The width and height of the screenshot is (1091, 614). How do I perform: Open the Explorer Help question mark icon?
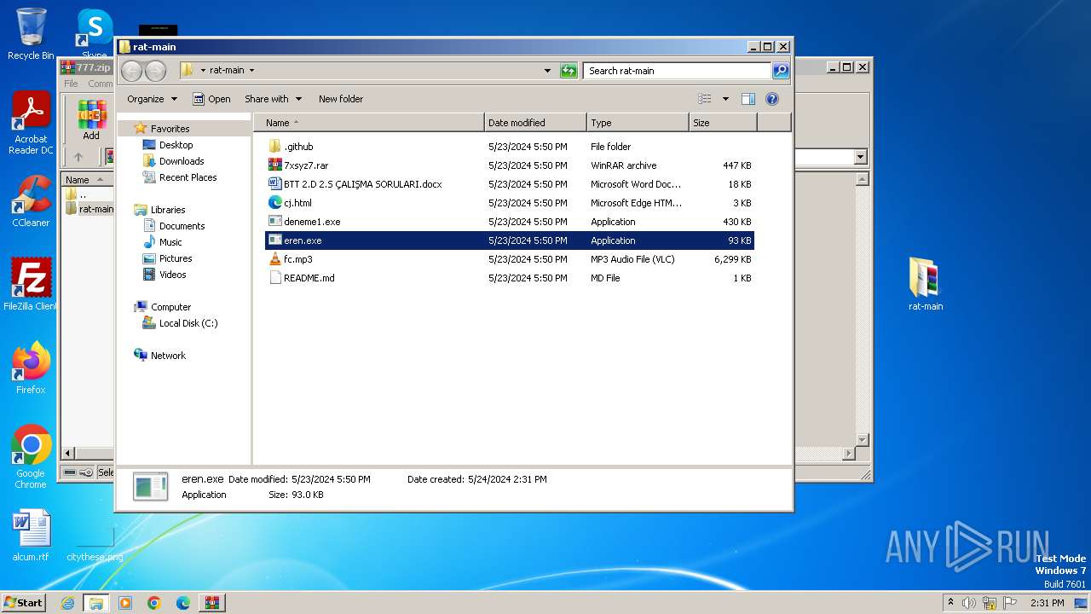point(772,99)
